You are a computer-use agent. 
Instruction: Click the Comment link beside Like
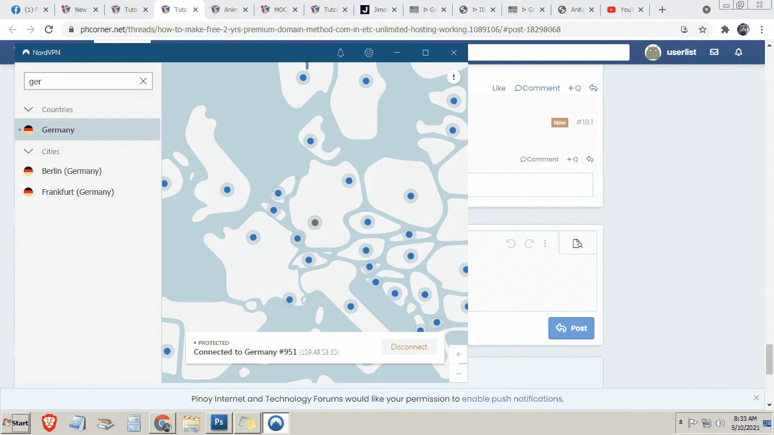(537, 88)
